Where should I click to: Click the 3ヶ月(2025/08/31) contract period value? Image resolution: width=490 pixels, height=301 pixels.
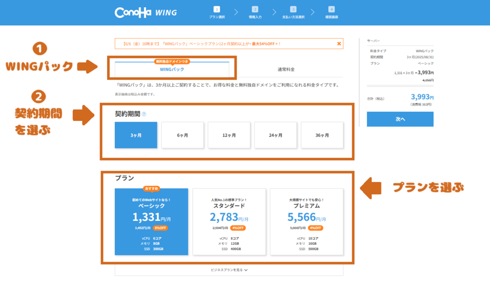[420, 57]
